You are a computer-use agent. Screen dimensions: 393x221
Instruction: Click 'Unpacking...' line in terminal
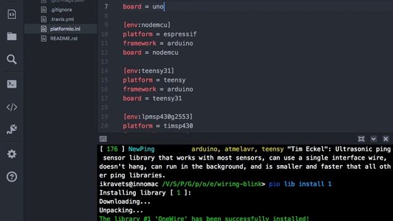tap(121, 211)
